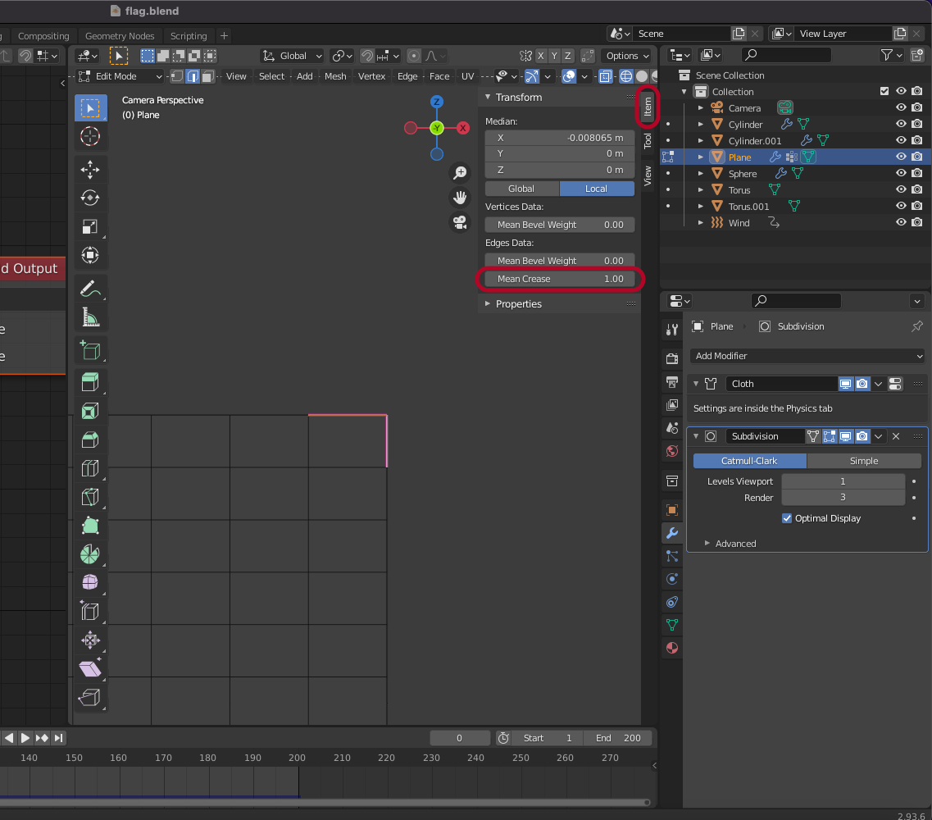Expand the Plane object in outliner
This screenshot has height=820, width=932.
point(701,157)
